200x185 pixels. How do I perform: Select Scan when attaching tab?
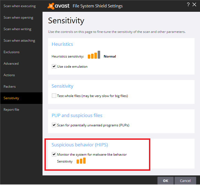[x=19, y=41]
